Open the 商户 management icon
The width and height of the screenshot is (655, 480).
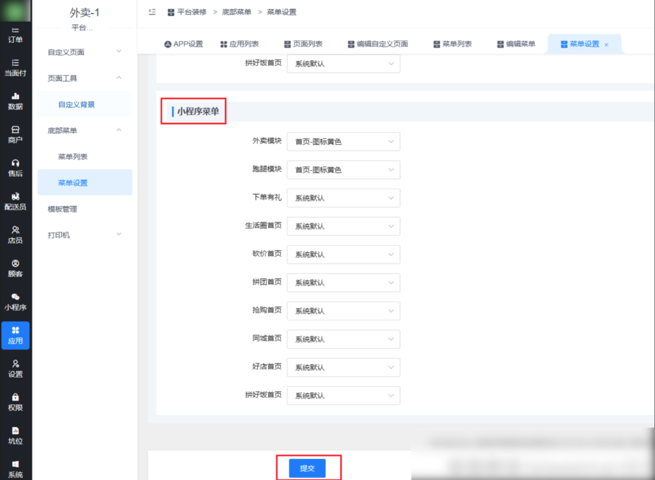tap(14, 134)
